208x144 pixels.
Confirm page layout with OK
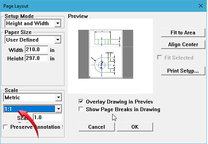(135, 127)
